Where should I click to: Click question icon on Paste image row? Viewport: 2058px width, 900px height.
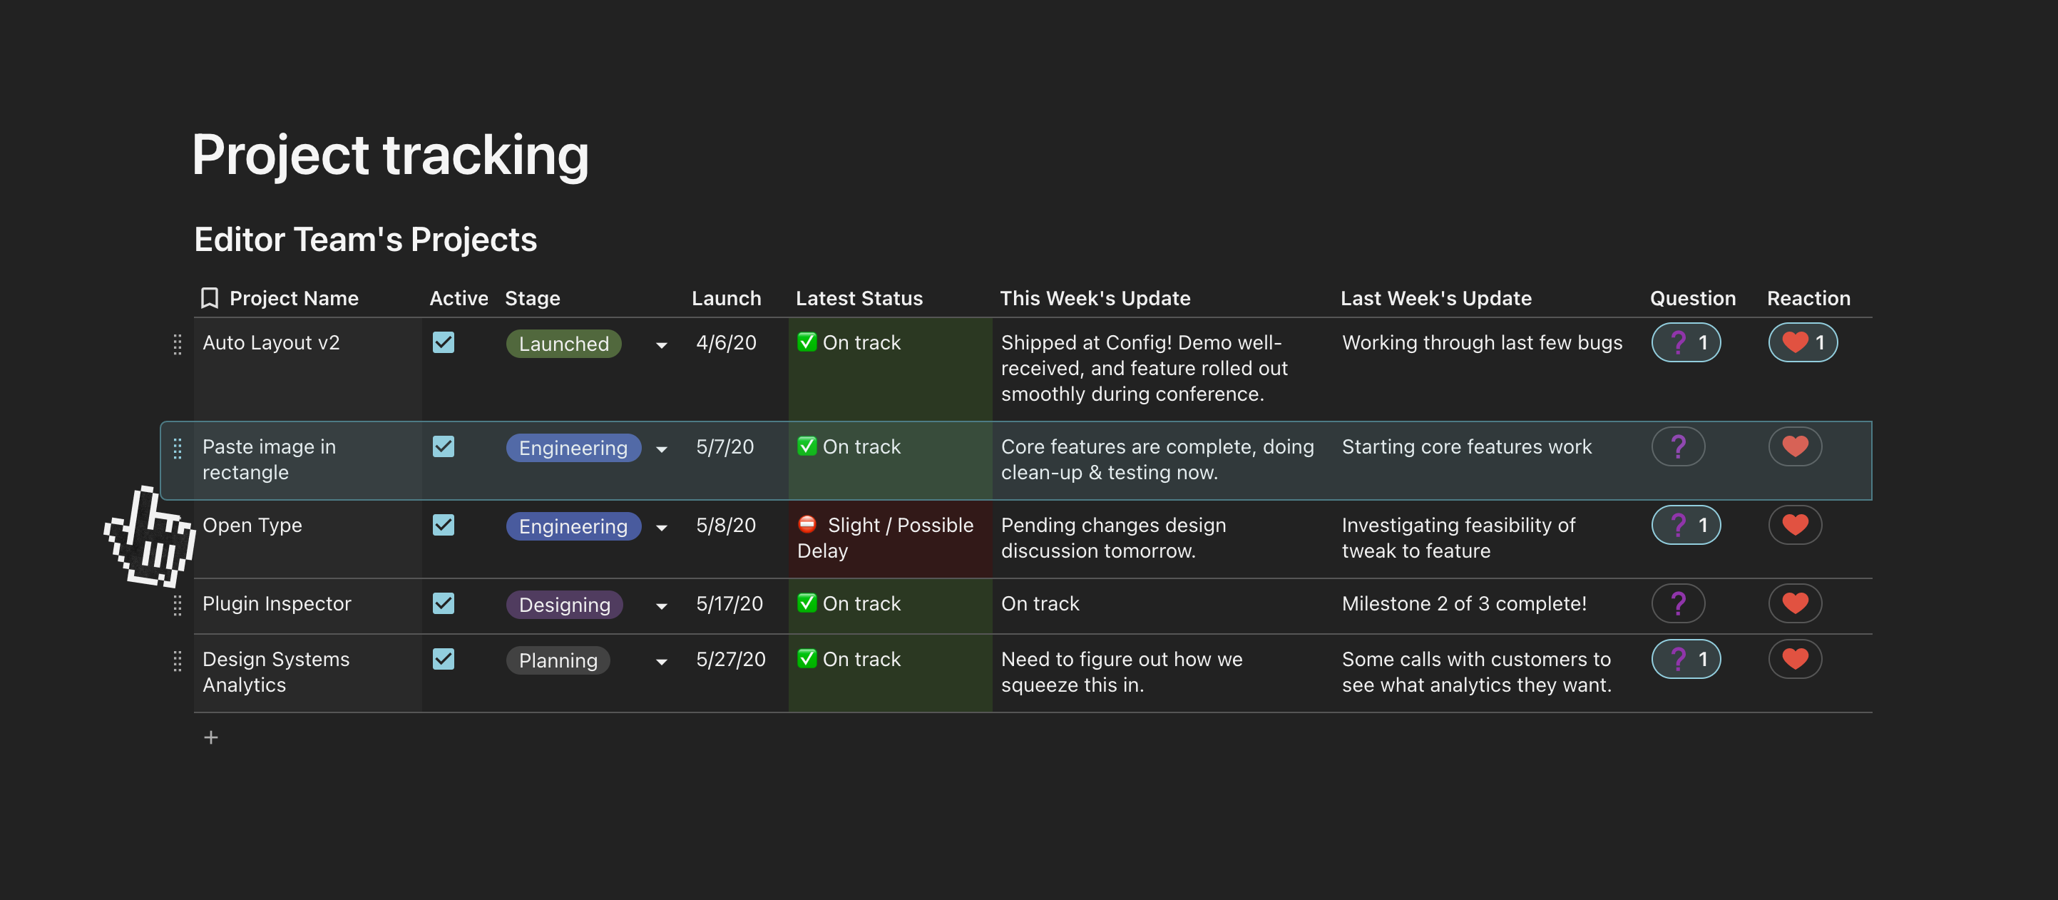(1678, 447)
